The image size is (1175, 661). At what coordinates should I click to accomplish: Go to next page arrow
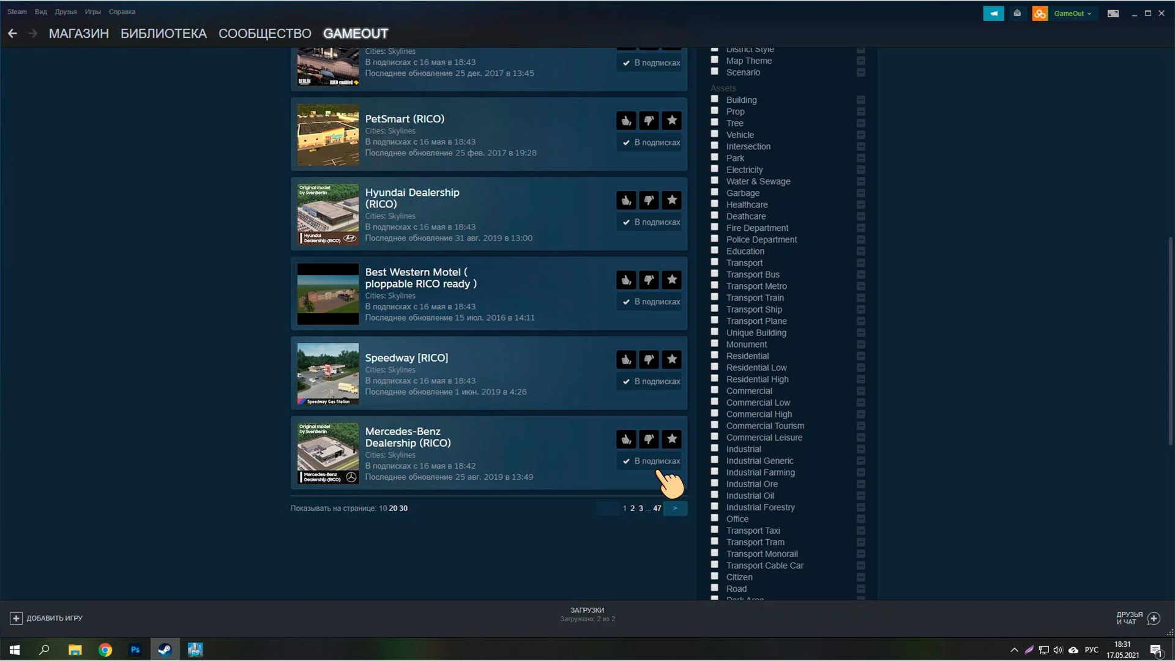tap(675, 509)
